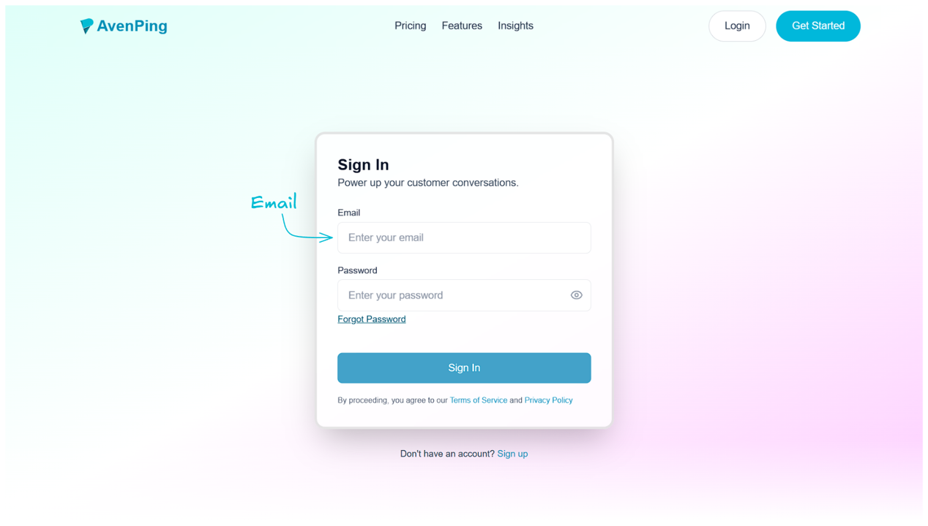The height and width of the screenshot is (526, 928).
Task: Click the Email field label
Action: [x=349, y=213]
